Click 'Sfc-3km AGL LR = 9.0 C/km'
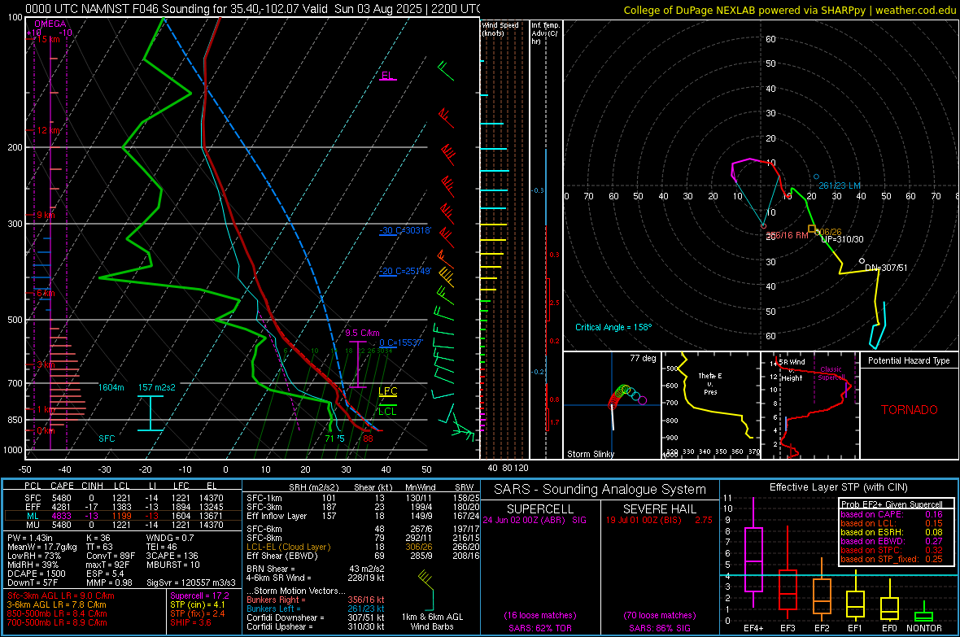Image resolution: width=960 pixels, height=637 pixels. [x=61, y=596]
